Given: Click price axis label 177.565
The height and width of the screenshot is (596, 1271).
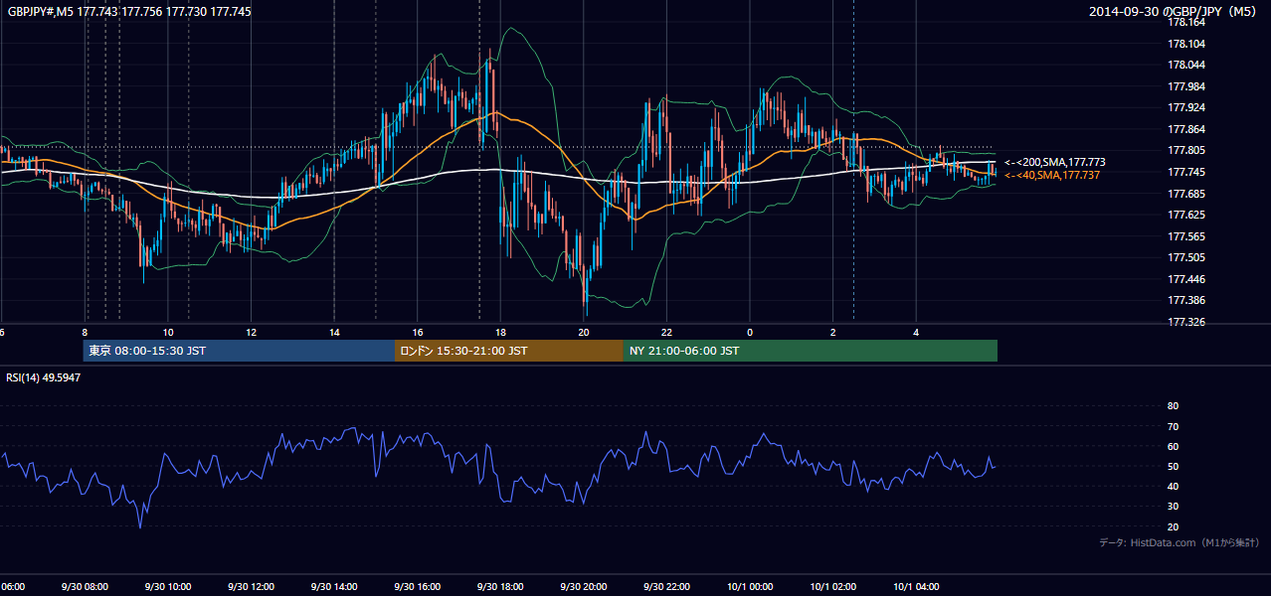Looking at the screenshot, I should tap(1186, 236).
